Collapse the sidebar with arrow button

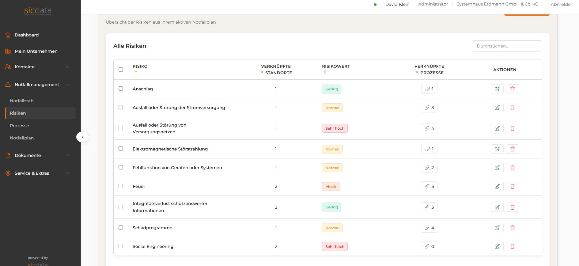[x=83, y=137]
